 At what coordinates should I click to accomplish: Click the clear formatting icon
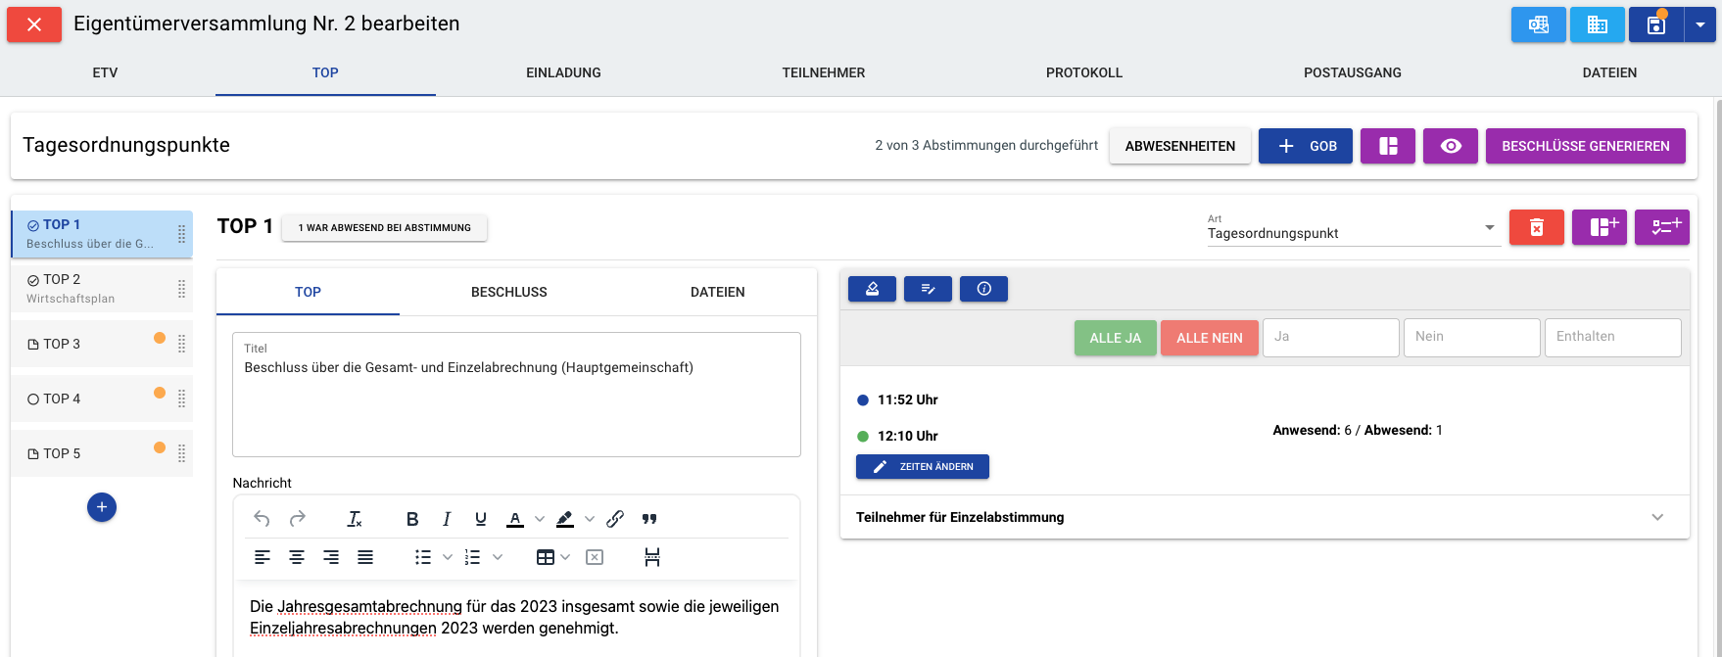pyautogui.click(x=355, y=519)
